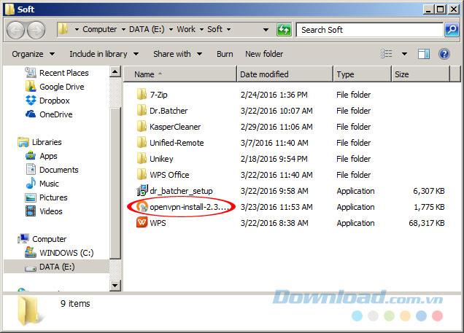Screen dimensions: 464x333
Task: Click the Burn toolbar button
Action: (x=225, y=54)
